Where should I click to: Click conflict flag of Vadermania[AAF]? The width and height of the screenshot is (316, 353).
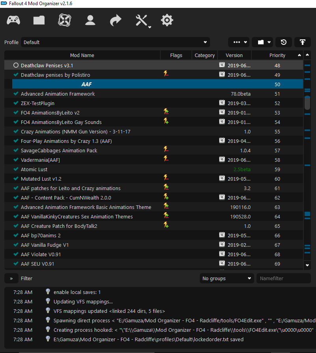point(166,159)
